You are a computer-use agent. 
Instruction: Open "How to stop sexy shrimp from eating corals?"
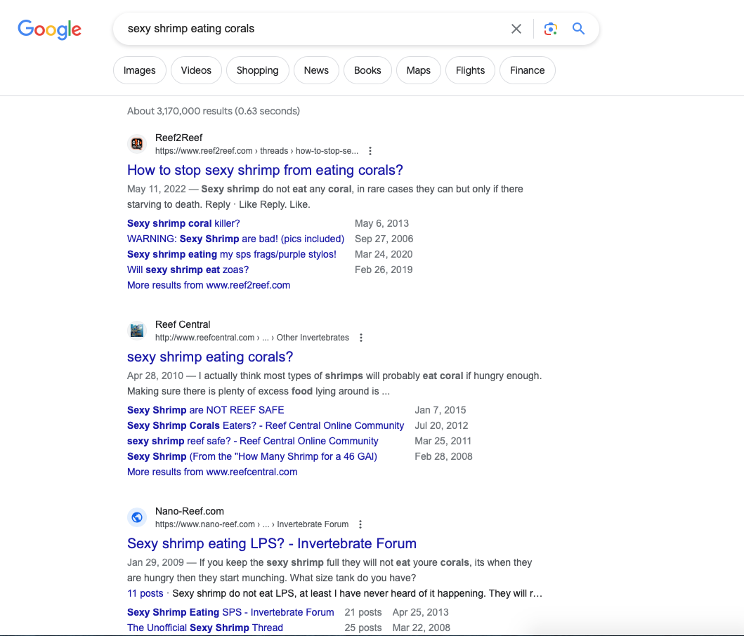[x=265, y=170]
